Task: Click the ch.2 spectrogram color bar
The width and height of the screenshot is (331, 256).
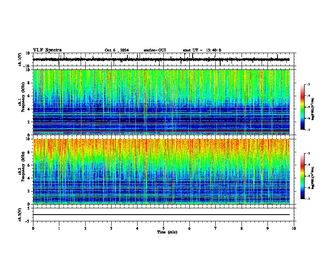Action: click(x=303, y=176)
